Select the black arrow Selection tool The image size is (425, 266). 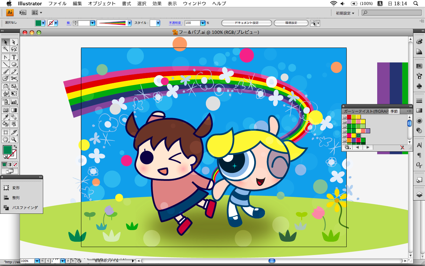pyautogui.click(x=6, y=42)
